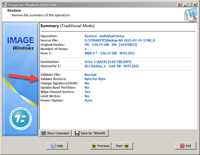
Task: Click the TeraByte Unlimited TB logo badge
Action: (21, 118)
